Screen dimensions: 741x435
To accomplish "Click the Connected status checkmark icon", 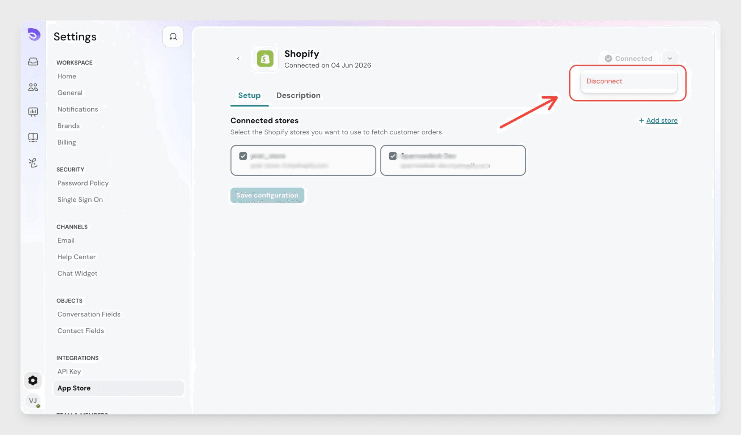I will tap(608, 59).
